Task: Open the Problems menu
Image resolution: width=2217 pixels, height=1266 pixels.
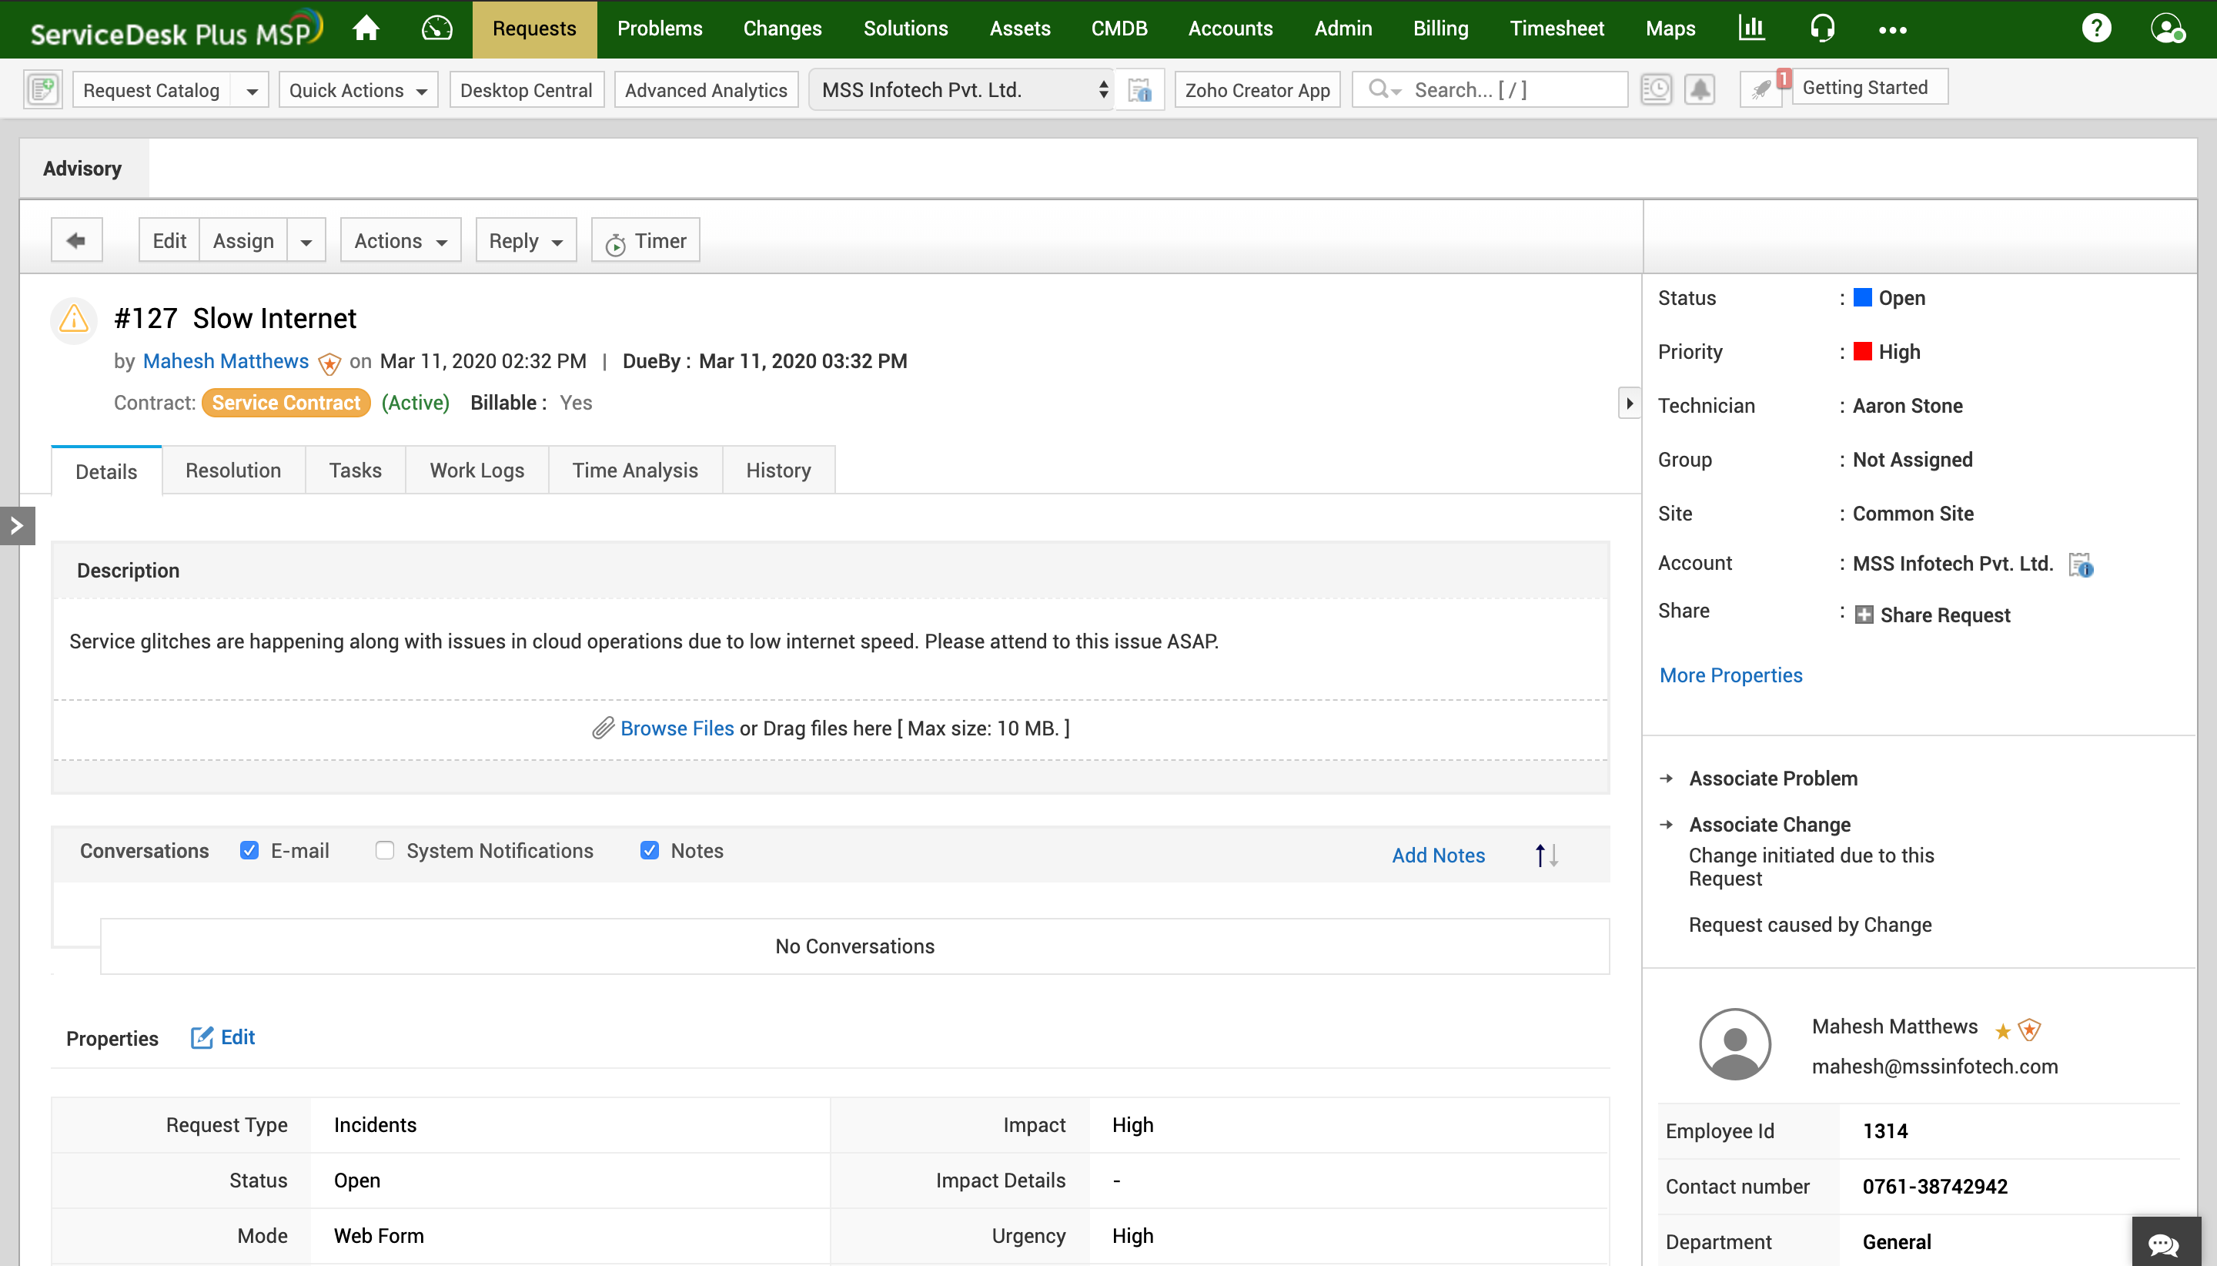Action: pos(660,28)
